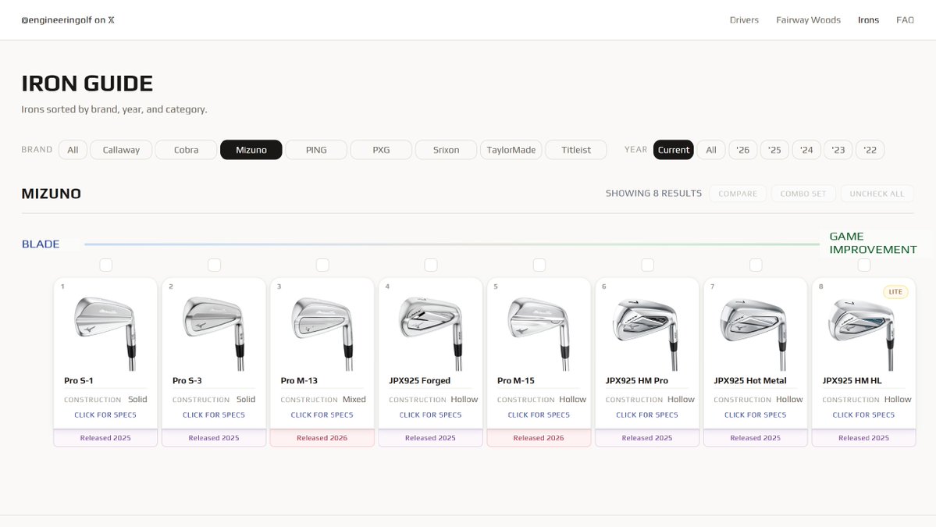Open the Pro S-1 iron image

pyautogui.click(x=105, y=333)
